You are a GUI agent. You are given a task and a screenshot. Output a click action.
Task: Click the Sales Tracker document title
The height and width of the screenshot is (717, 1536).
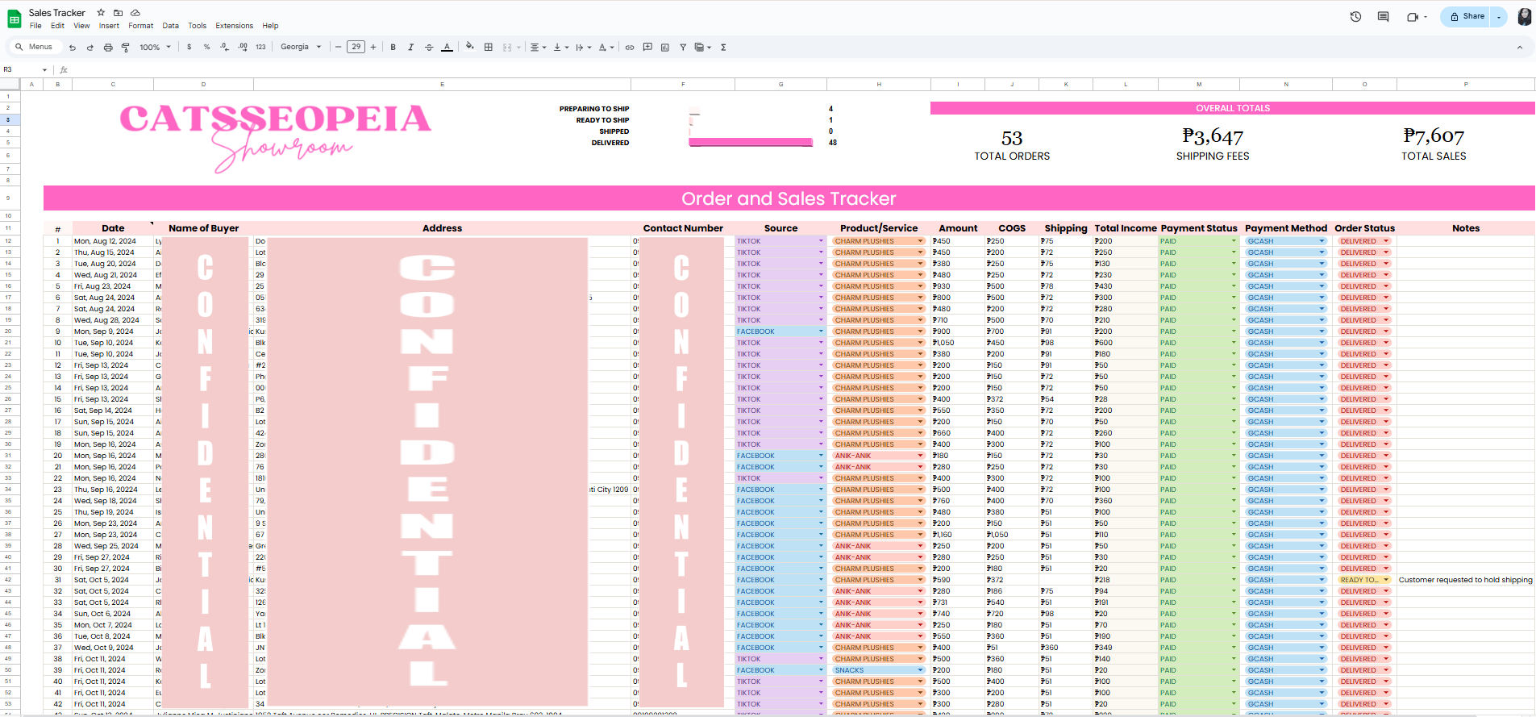tap(57, 13)
